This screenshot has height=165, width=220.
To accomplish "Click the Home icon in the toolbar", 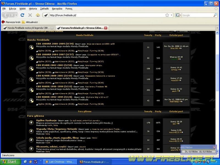I will pyautogui.click(x=38, y=15).
